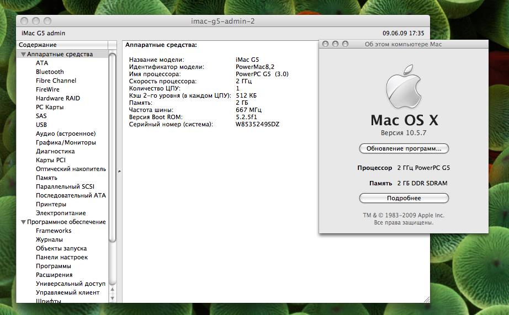Open Журналы entry
Image resolution: width=509 pixels, height=315 pixels.
pos(49,239)
